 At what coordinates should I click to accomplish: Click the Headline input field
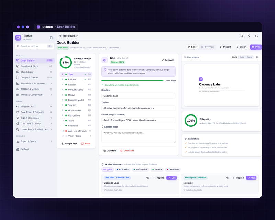[x=139, y=96]
